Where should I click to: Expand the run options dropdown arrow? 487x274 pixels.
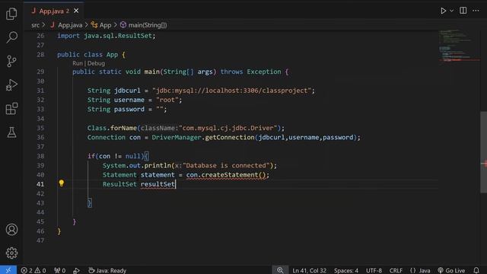[x=451, y=11]
